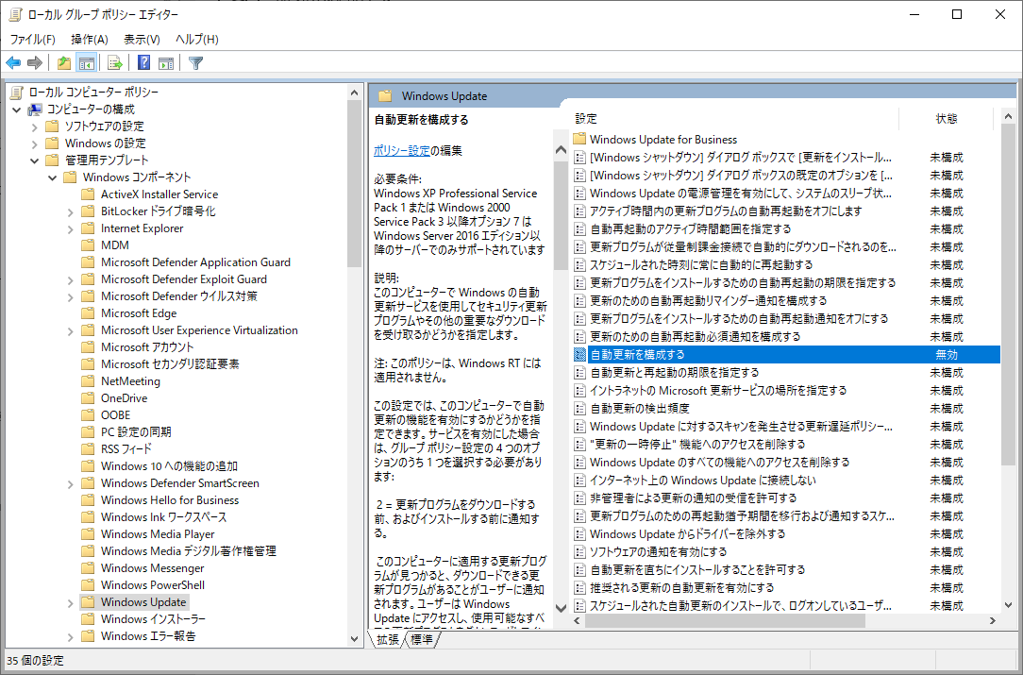Select 自動更新の検出頻度 in the settings list
Viewport: 1023px width, 675px height.
tap(640, 409)
